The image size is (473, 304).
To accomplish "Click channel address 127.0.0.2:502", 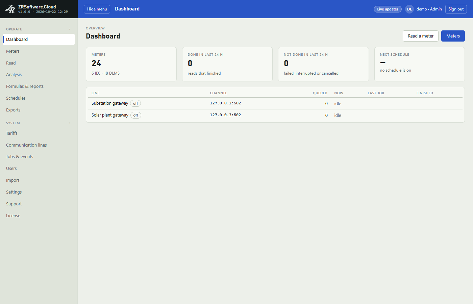I will (x=225, y=103).
